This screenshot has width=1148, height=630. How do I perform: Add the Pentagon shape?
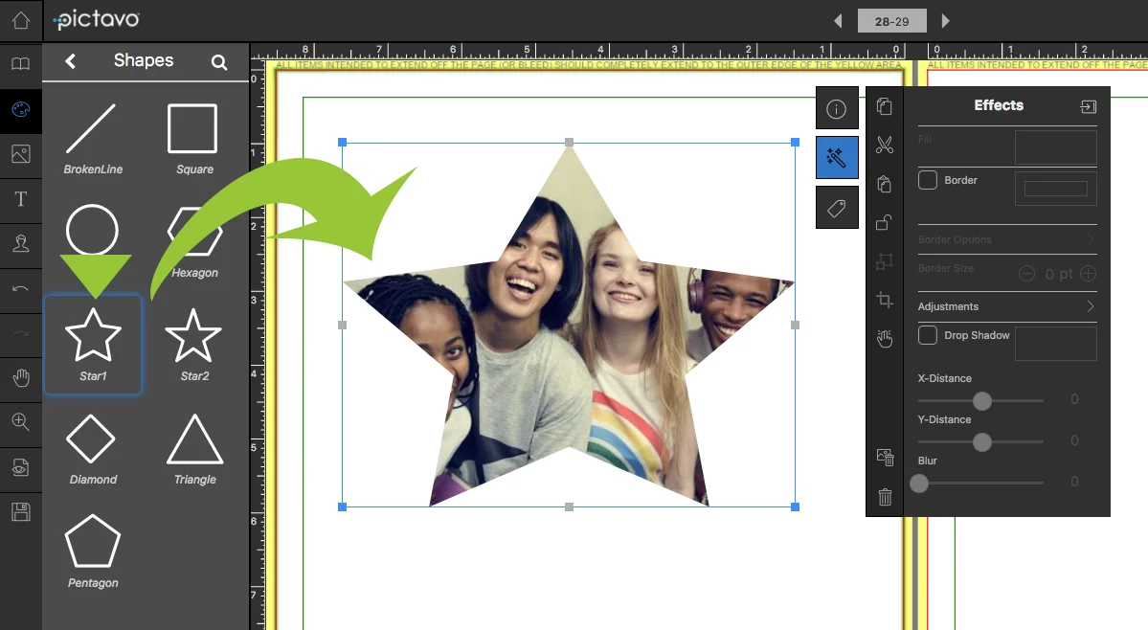(92, 552)
